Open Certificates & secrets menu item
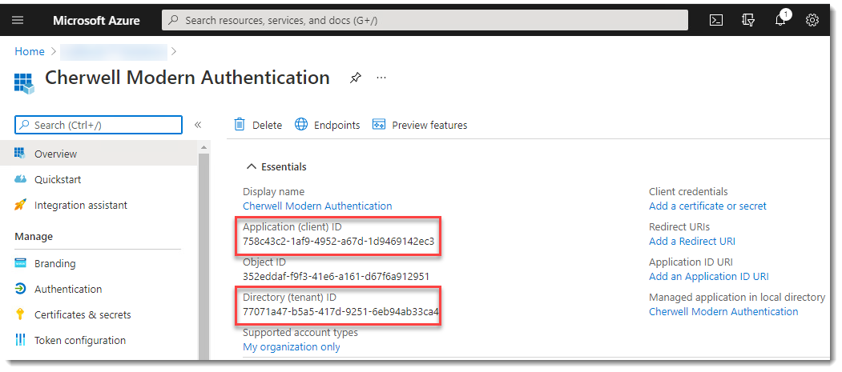Screen dimensions: 842x372 pyautogui.click(x=83, y=314)
